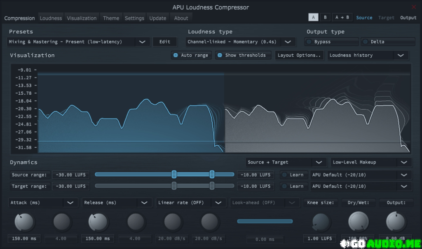Enable the Auto range toggle
422x249 pixels.
point(191,55)
